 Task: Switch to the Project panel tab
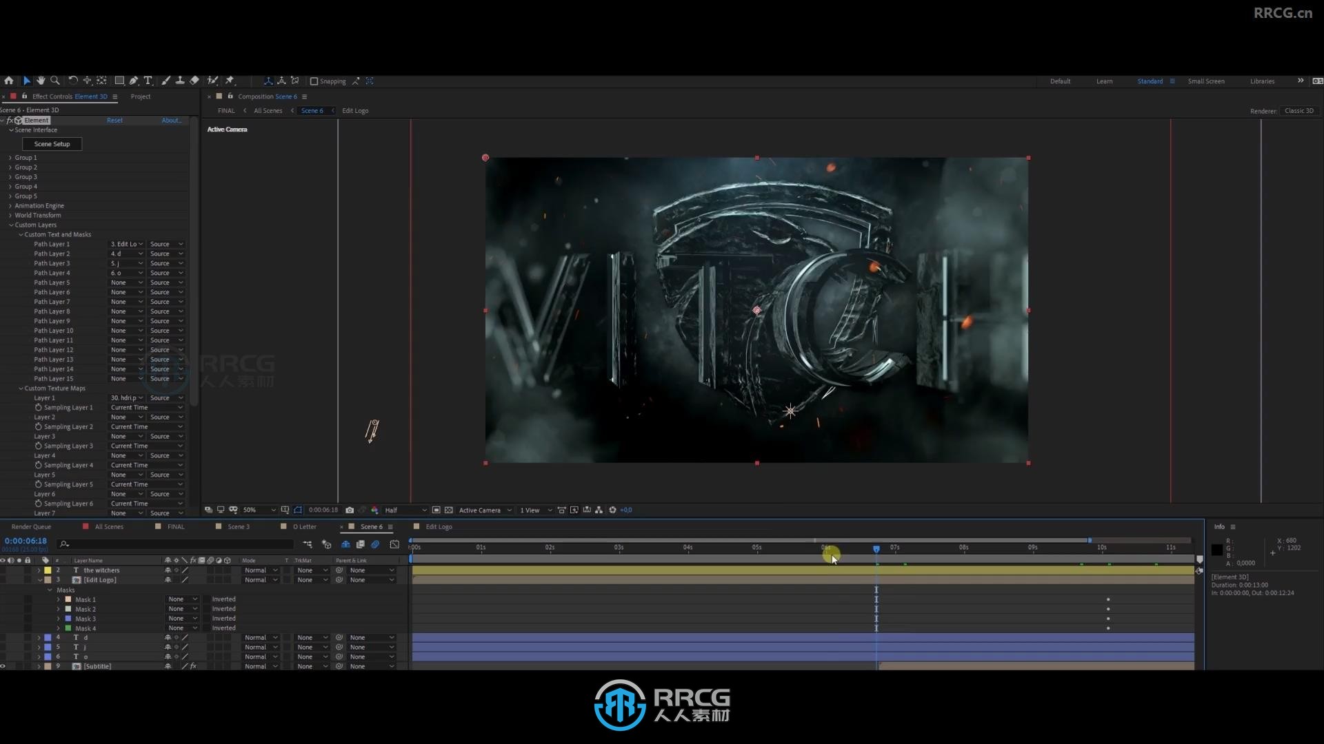(141, 96)
